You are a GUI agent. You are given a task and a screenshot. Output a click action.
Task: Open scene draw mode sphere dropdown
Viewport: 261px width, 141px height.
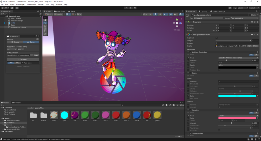[145, 14]
